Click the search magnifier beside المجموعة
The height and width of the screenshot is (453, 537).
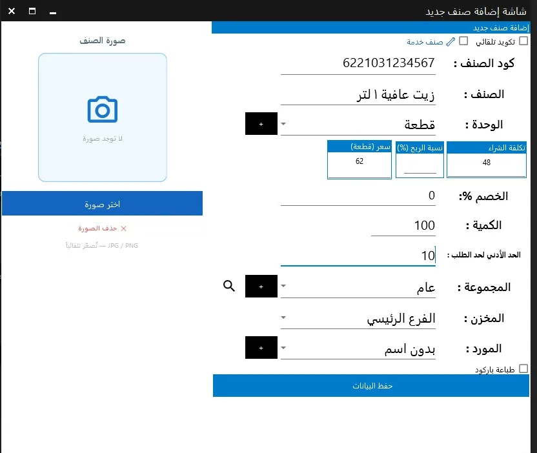click(228, 286)
